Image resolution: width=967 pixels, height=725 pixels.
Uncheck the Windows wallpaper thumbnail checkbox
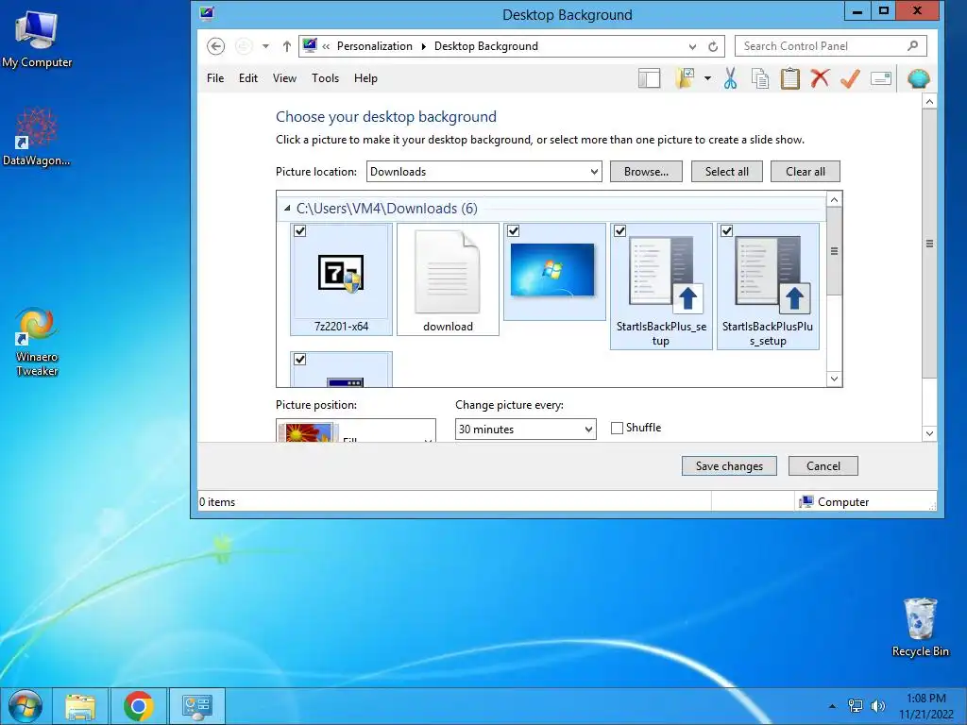pos(513,231)
